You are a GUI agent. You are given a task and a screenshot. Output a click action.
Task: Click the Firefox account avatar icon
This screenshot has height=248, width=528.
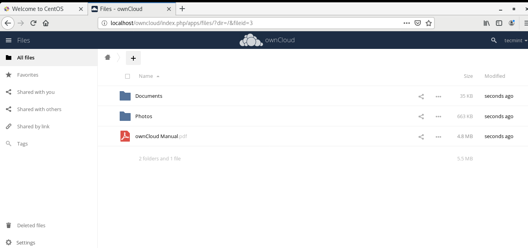[512, 23]
